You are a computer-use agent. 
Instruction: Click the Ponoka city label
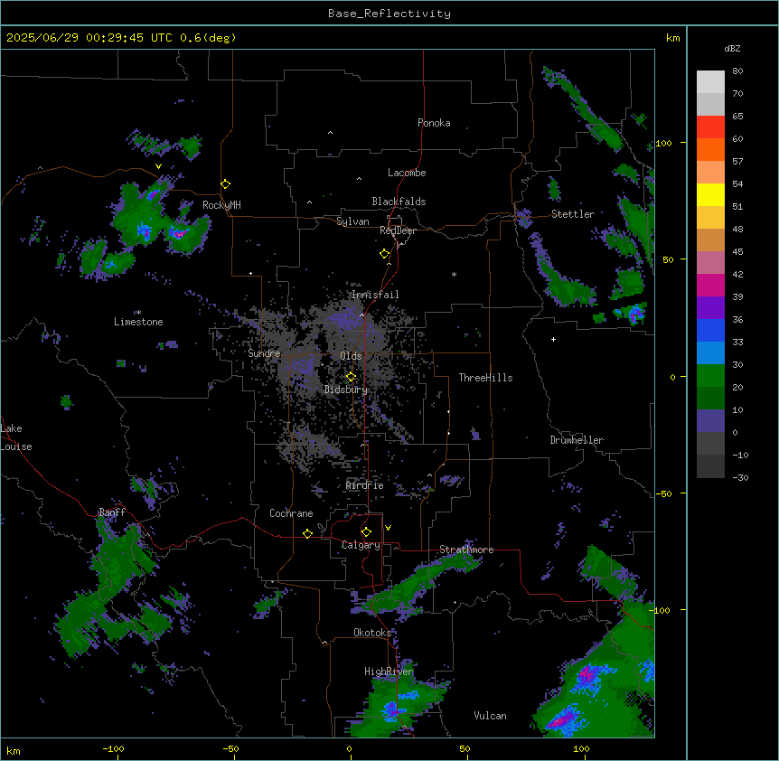pos(434,123)
